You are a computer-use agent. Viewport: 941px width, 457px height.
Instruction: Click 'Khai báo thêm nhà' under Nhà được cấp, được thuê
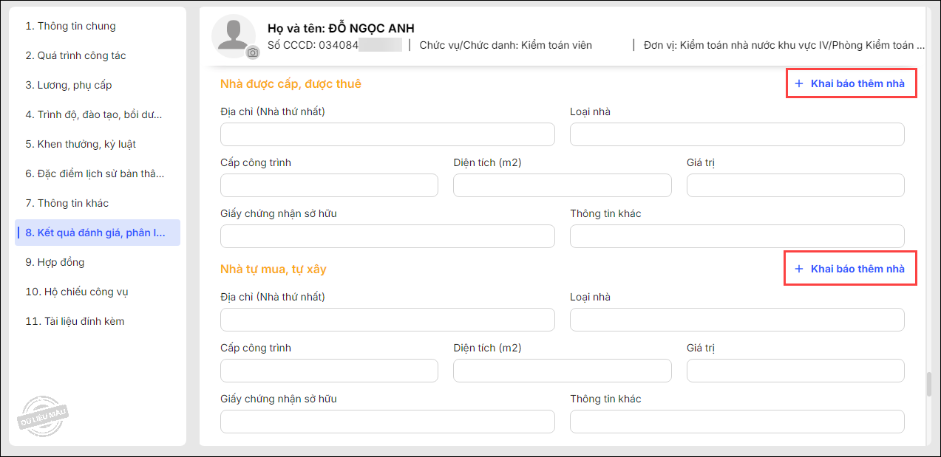(850, 83)
